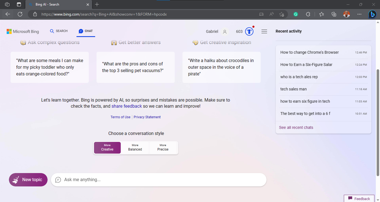Image resolution: width=380 pixels, height=202 pixels.
Task: Open the Favorites list
Action: point(322,14)
